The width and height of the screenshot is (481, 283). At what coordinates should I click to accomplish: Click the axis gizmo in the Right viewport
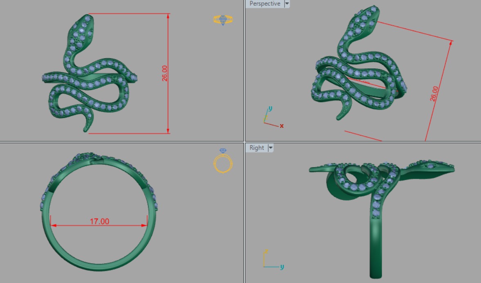coord(273,260)
